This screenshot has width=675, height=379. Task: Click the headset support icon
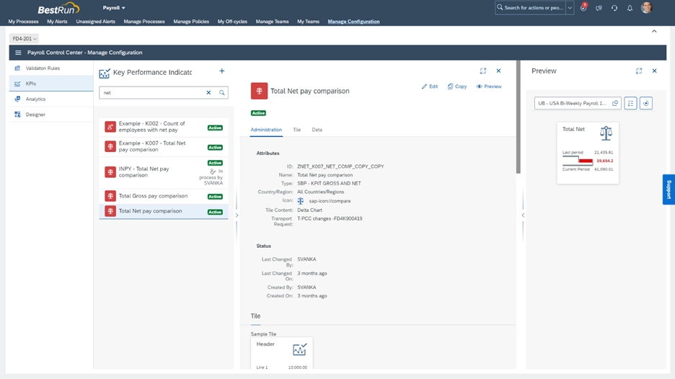point(614,8)
